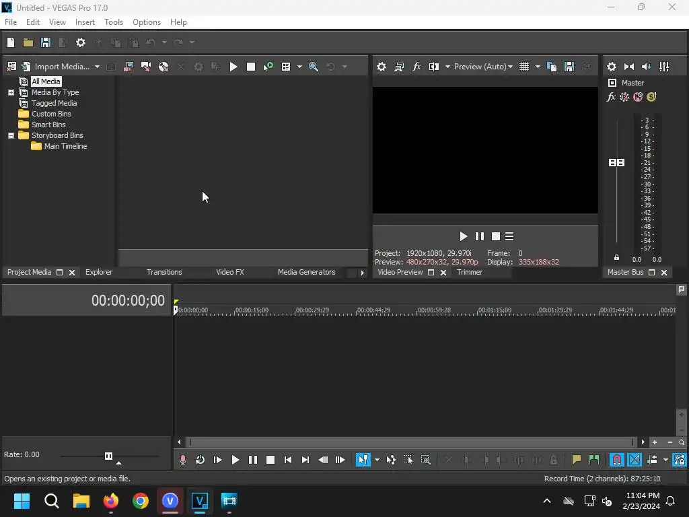Pause in the Video Preview window
This screenshot has height=517, width=689.
pos(479,236)
